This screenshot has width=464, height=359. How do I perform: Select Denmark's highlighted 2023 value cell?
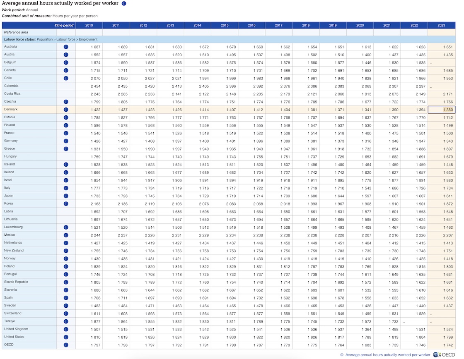point(441,110)
